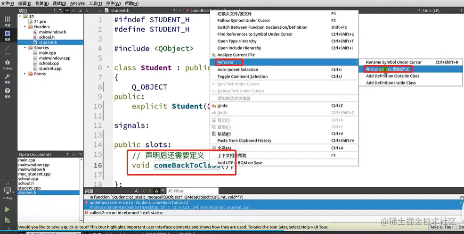Click the red error icon beside collect2 error
Screen dimensions: 464x234
[86, 213]
